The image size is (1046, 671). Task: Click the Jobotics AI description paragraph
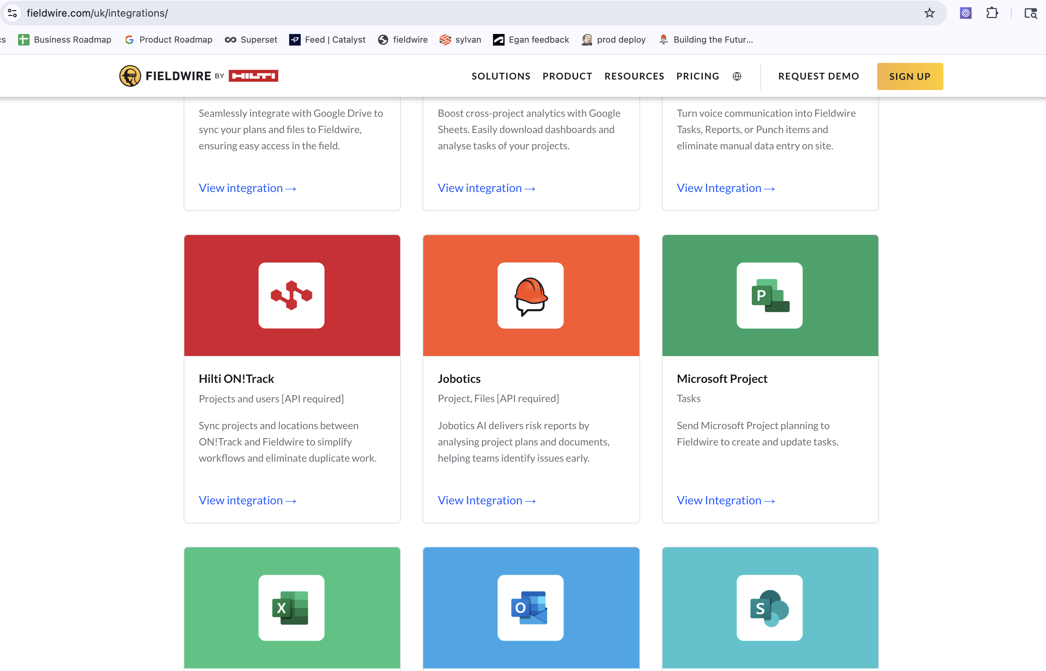523,442
